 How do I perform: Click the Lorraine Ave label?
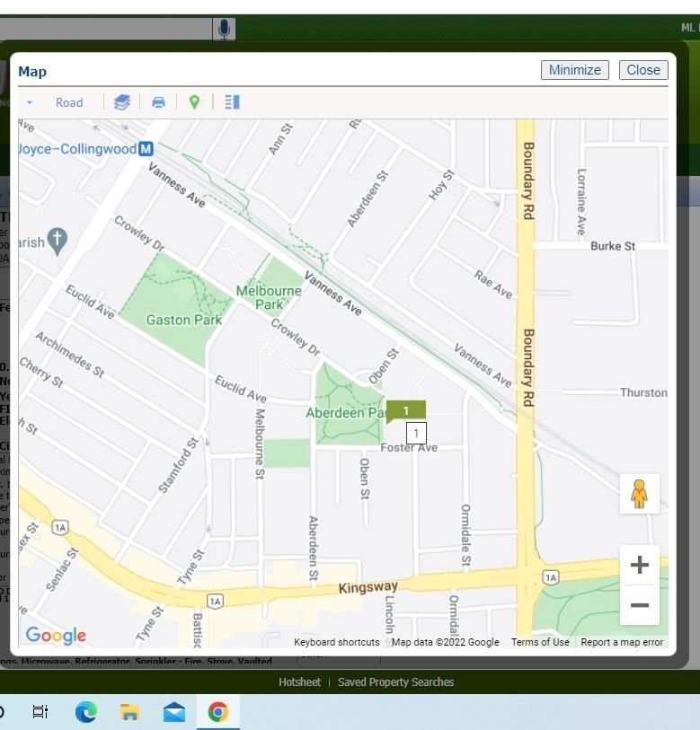click(x=581, y=202)
